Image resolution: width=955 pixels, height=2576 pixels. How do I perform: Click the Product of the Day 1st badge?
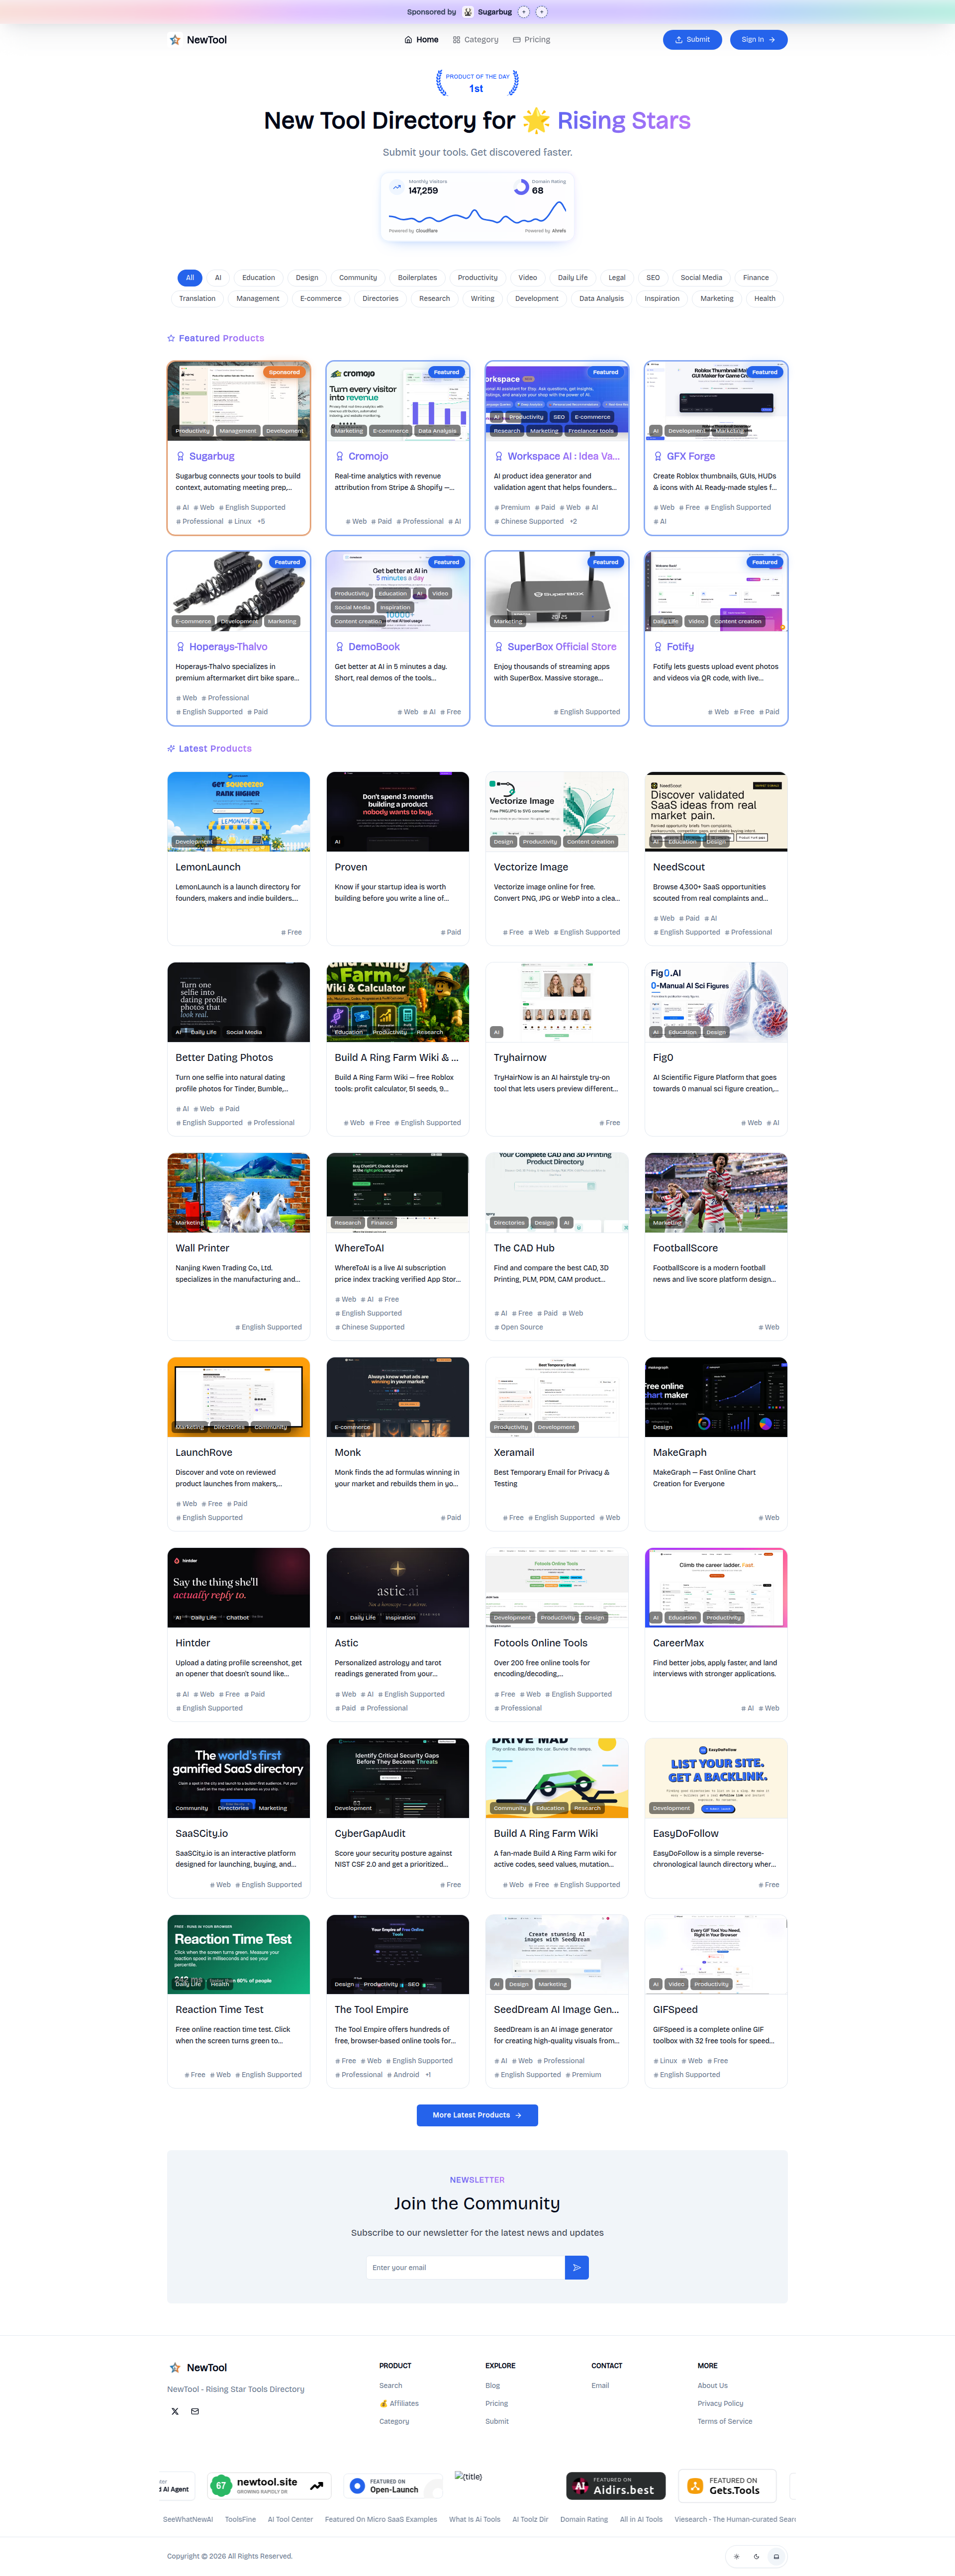(477, 82)
